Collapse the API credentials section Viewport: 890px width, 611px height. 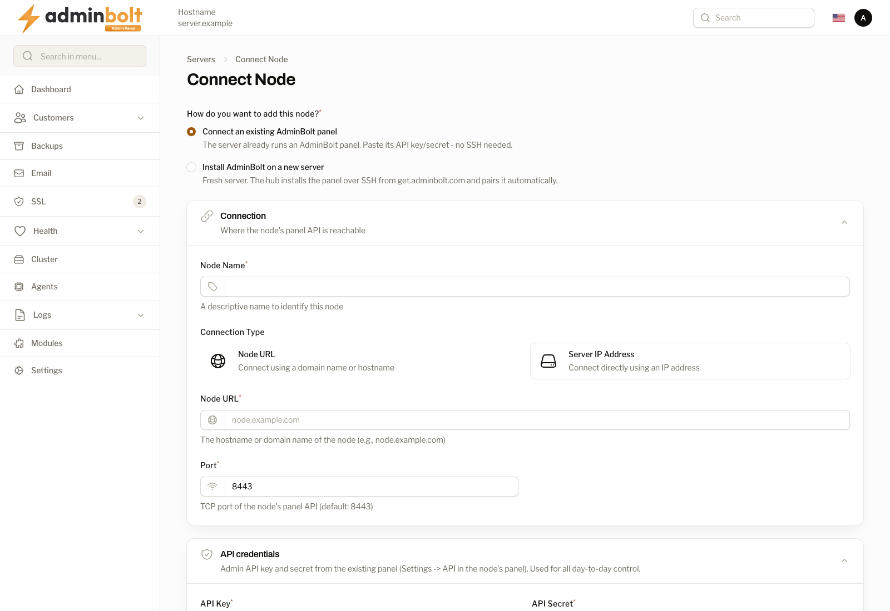click(844, 561)
